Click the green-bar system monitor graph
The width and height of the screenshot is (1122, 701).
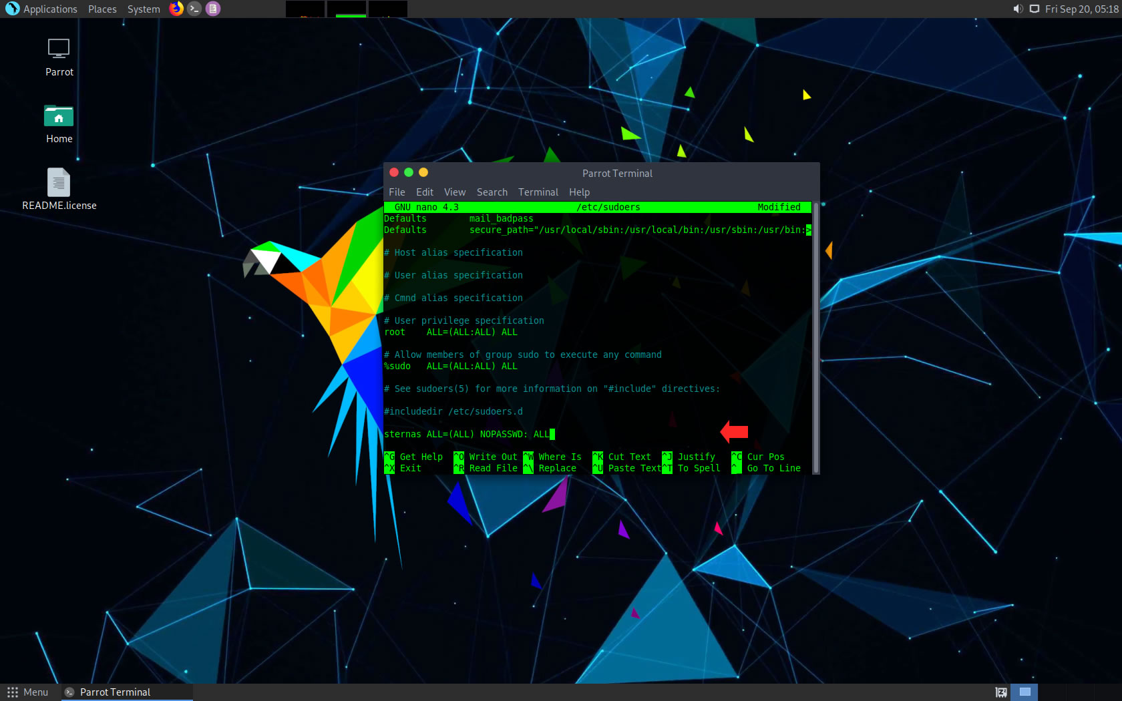(x=347, y=9)
